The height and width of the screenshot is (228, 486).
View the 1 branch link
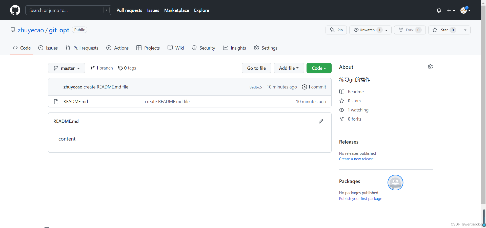(102, 68)
